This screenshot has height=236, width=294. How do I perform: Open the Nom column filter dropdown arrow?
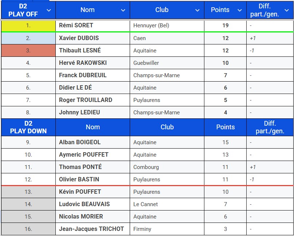pyautogui.click(x=123, y=10)
